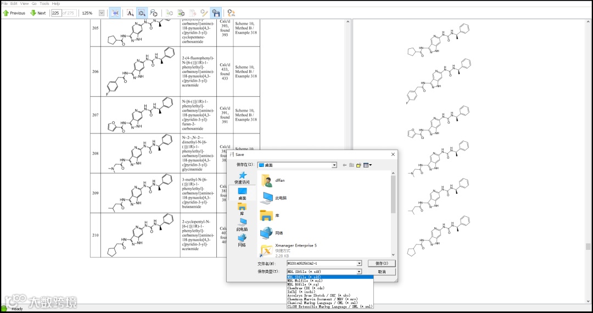Select 网络 item in the file list
593x313 pixels.
pyautogui.click(x=272, y=233)
